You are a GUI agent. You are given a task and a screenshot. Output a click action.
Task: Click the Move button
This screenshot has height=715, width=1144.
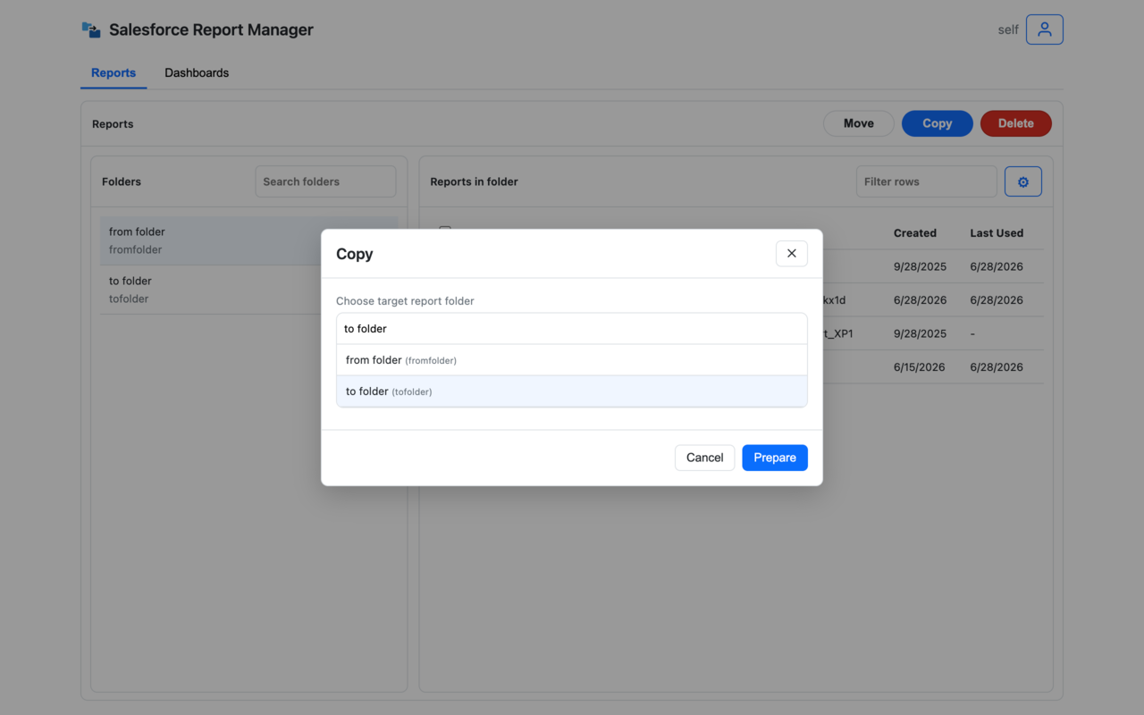coord(858,123)
